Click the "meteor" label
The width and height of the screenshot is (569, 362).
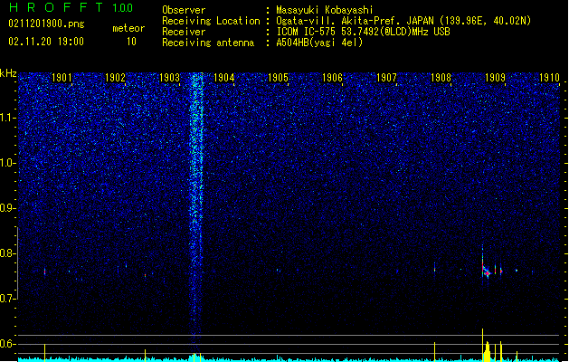point(128,28)
